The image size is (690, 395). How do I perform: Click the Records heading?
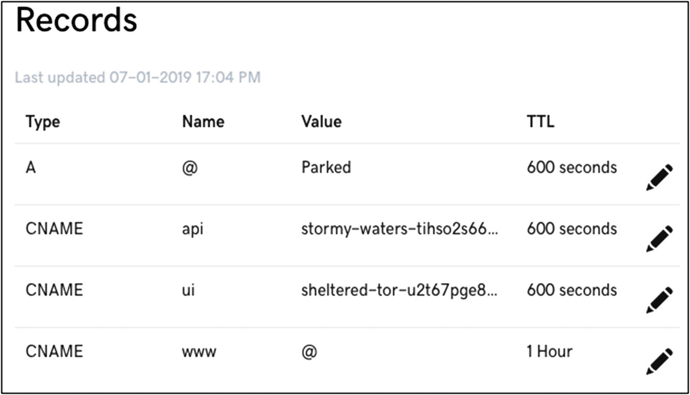(76, 21)
